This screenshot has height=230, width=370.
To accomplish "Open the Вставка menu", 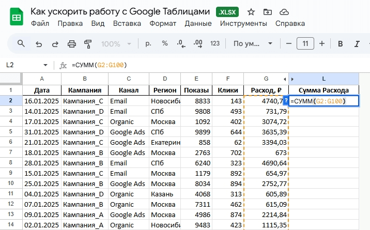I will (x=127, y=24).
